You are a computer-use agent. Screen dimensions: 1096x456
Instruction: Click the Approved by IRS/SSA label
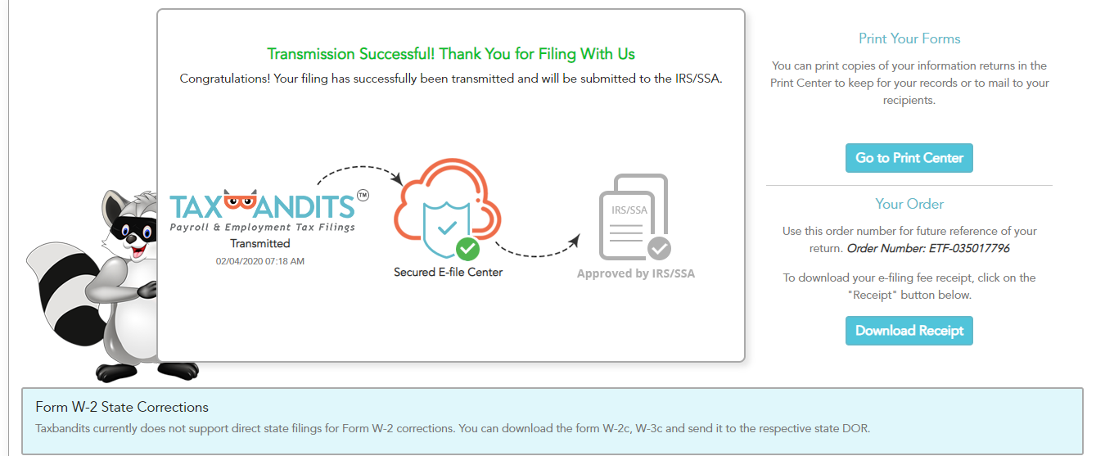pyautogui.click(x=635, y=273)
